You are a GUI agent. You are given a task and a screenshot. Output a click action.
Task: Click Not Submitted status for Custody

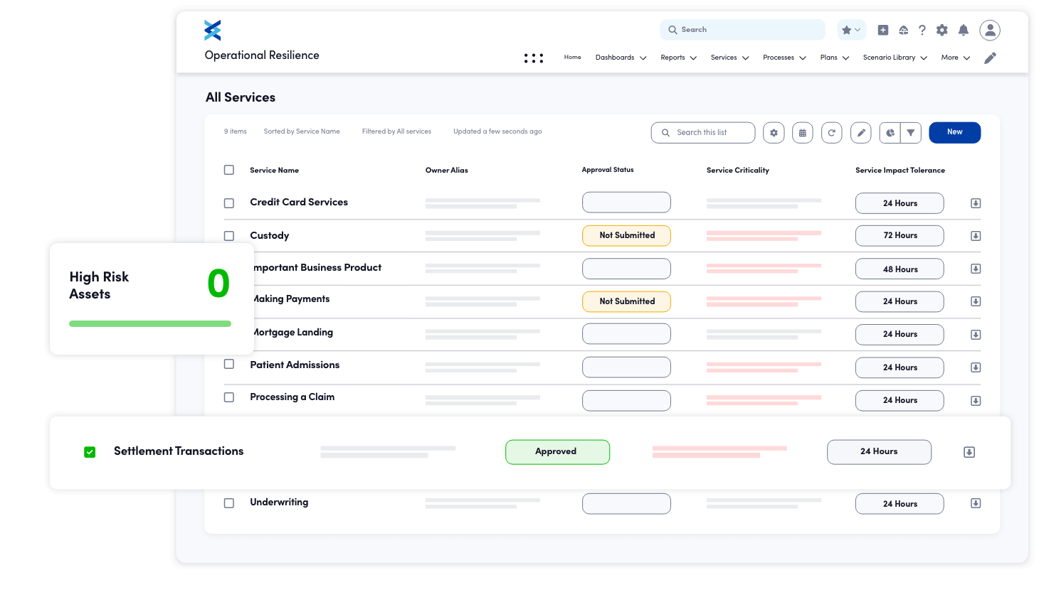tap(626, 235)
